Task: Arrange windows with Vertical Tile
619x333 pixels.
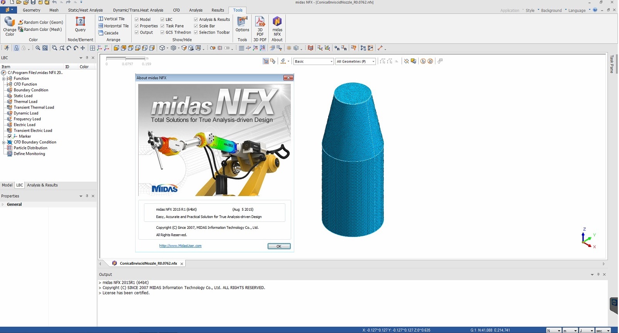Action: pyautogui.click(x=111, y=19)
